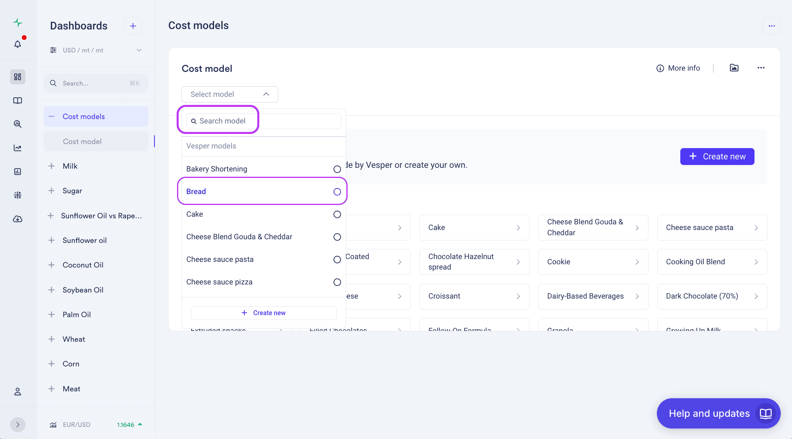Click the Vesper logo icon
This screenshot has width=792, height=439.
tap(18, 23)
